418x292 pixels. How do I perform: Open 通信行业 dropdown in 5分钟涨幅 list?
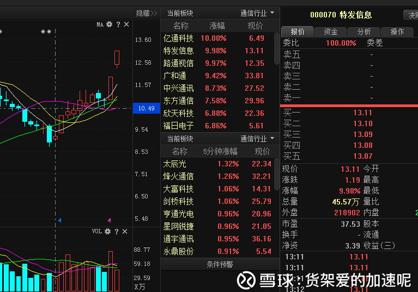coord(257,139)
